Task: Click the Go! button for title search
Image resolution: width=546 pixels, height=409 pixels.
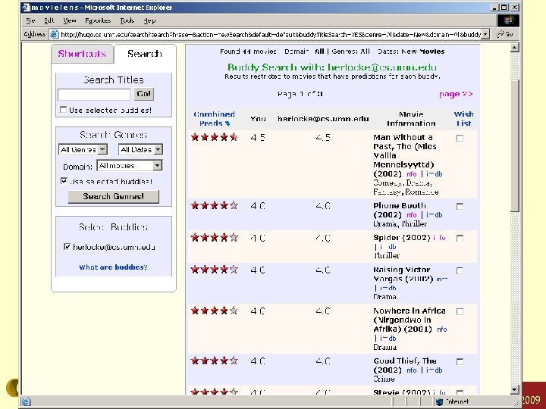Action: pyautogui.click(x=144, y=94)
